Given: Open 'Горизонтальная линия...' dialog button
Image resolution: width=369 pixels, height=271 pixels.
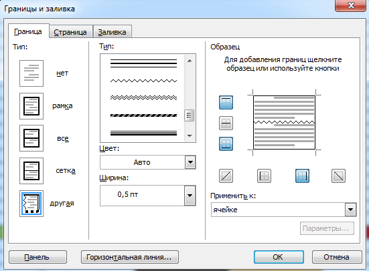Looking at the screenshot, I should click(130, 257).
